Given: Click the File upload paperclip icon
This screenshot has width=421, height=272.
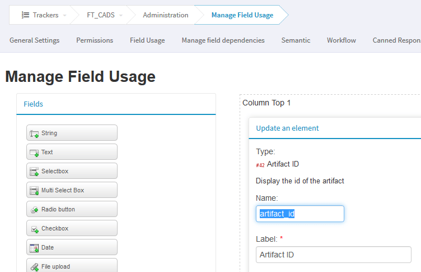Looking at the screenshot, I should (34, 267).
